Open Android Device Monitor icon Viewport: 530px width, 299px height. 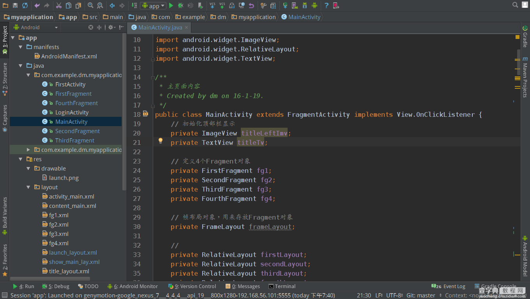coord(314,5)
